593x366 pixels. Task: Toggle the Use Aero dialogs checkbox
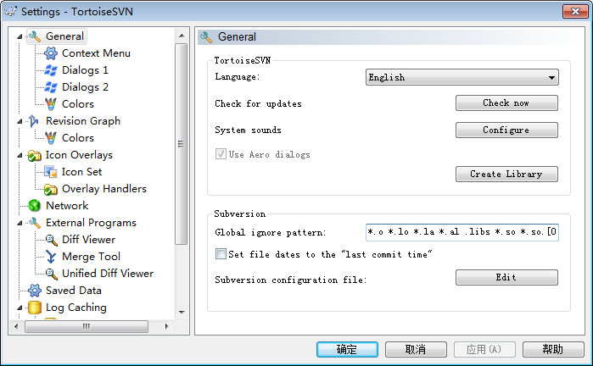[x=221, y=153]
